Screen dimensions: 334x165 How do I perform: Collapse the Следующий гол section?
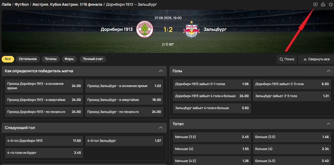[x=161, y=128]
